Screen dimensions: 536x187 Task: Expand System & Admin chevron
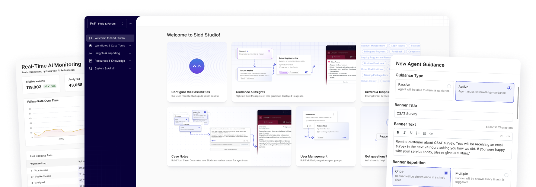(x=130, y=68)
